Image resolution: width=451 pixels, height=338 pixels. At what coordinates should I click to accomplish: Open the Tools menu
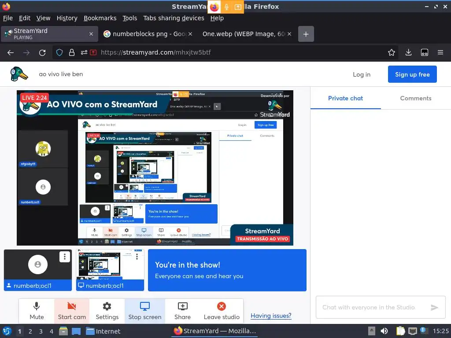pyautogui.click(x=130, y=18)
